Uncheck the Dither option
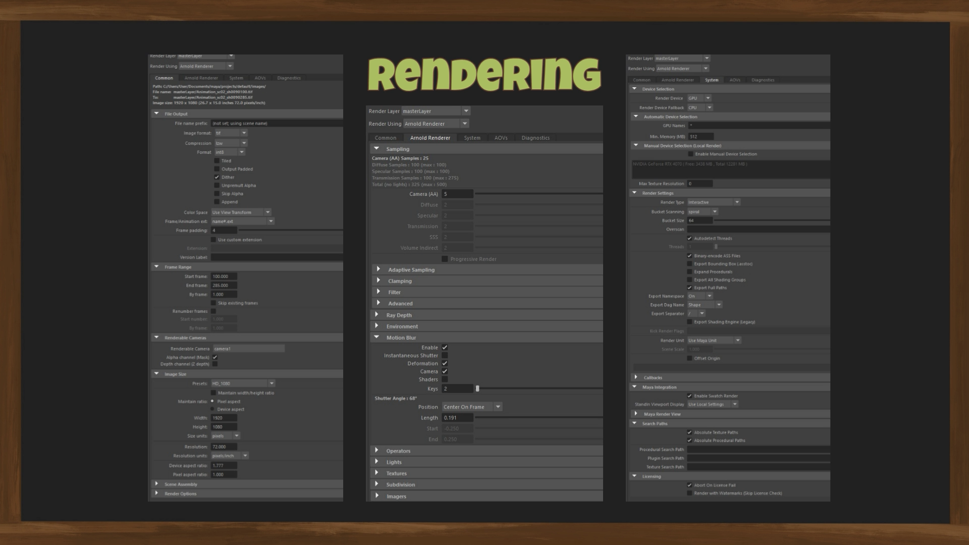Screen dimensions: 969x545 point(217,177)
